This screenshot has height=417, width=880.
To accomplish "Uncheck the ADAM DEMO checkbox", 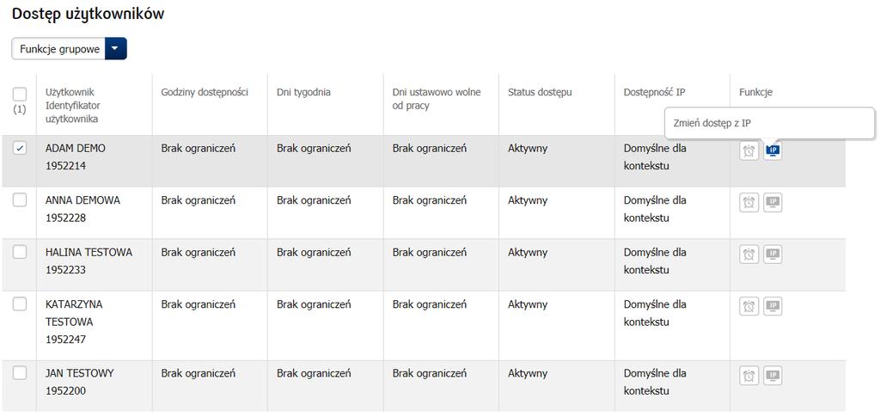I will click(x=19, y=148).
